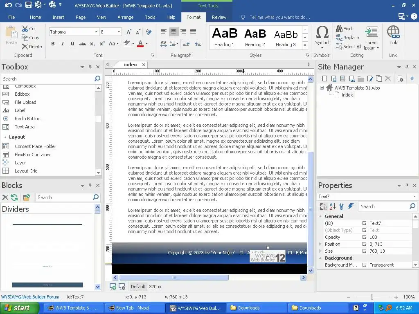
Task: Apply the Heading 2 style
Action: tap(255, 37)
